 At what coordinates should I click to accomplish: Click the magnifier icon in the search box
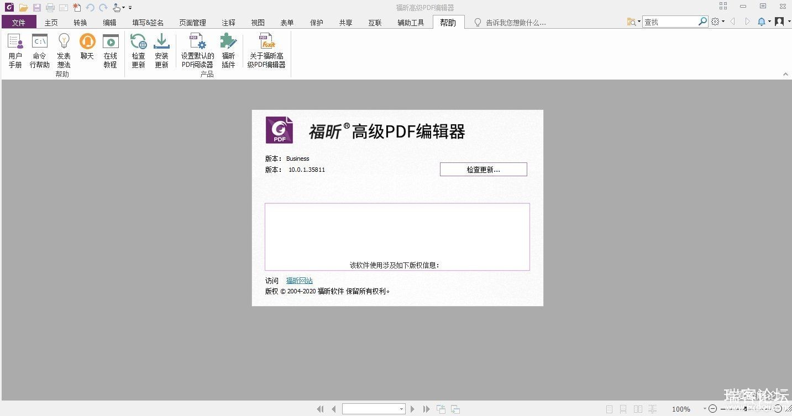[702, 22]
